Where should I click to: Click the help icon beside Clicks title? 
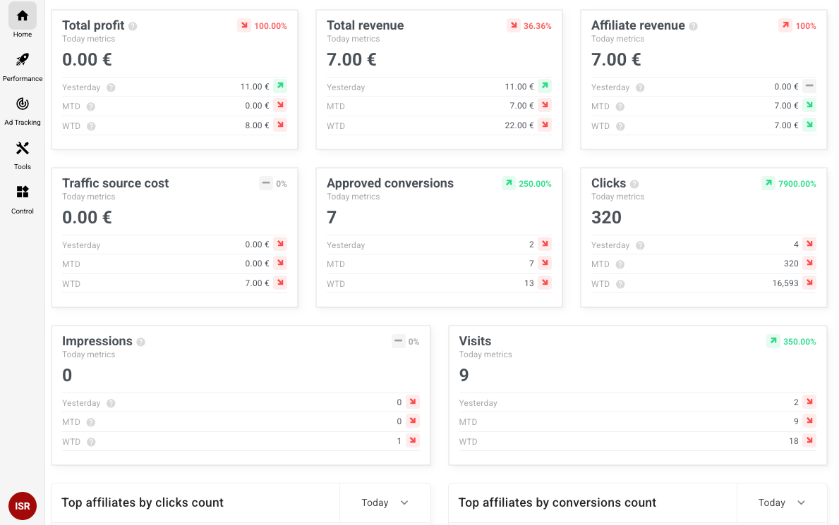pos(634,184)
